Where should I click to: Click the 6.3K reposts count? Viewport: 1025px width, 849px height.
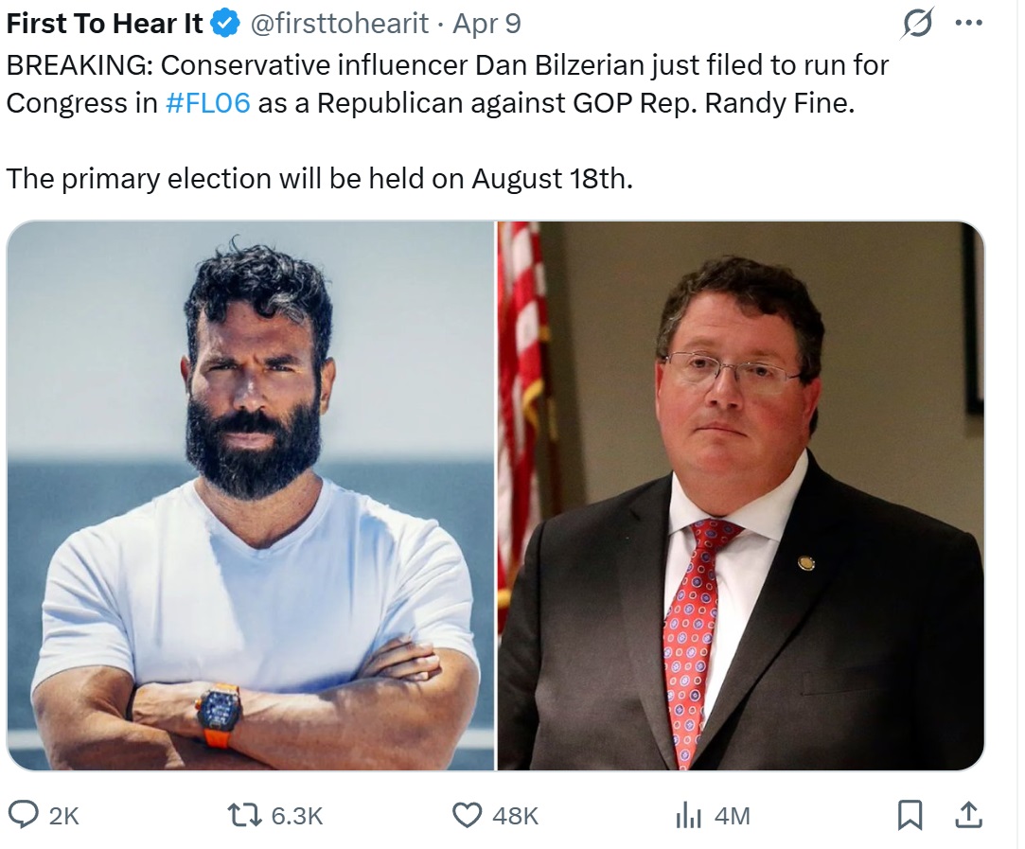point(297,816)
